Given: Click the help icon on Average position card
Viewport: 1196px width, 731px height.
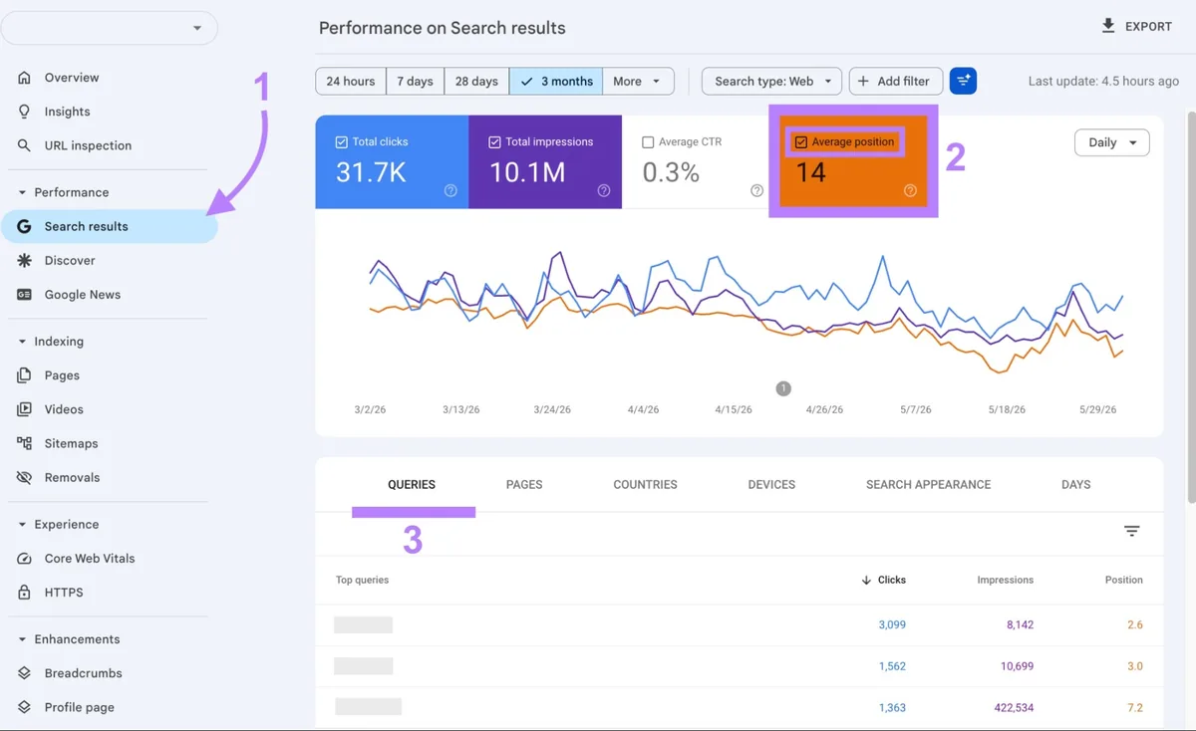Looking at the screenshot, I should (x=910, y=190).
